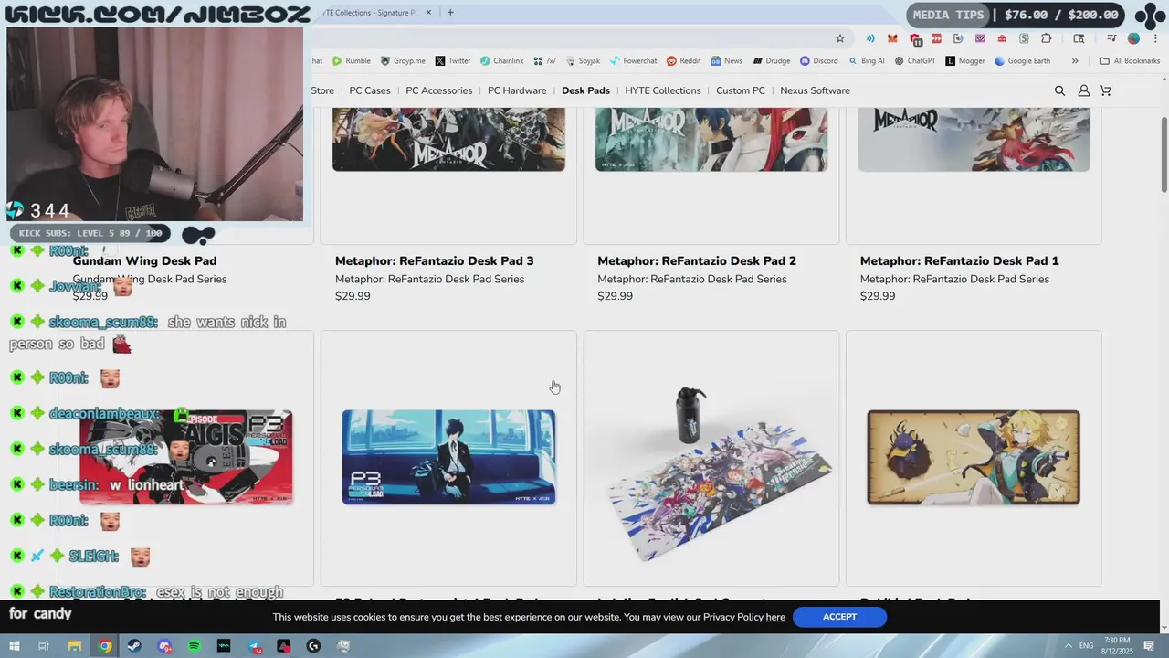Open the PC Accessories menu item

(x=439, y=90)
